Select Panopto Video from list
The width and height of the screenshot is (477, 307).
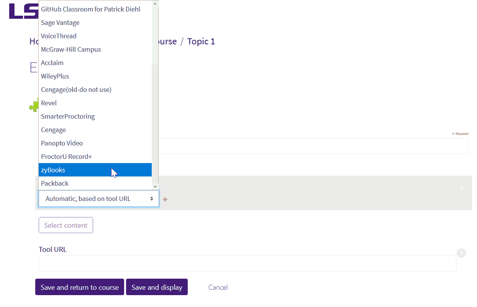[x=95, y=143]
